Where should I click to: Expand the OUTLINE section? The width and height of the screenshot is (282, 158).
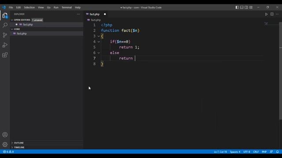12,143
